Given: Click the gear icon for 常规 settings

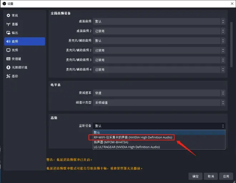Looking at the screenshot, I should coord(8,15).
